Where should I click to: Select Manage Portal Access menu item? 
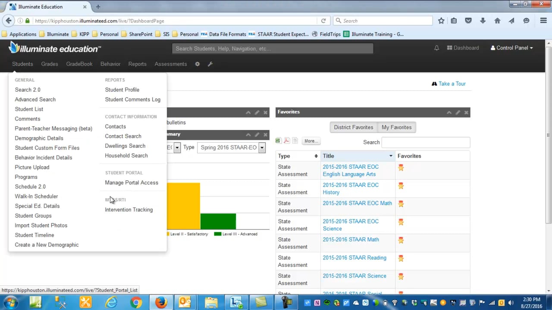pyautogui.click(x=132, y=183)
